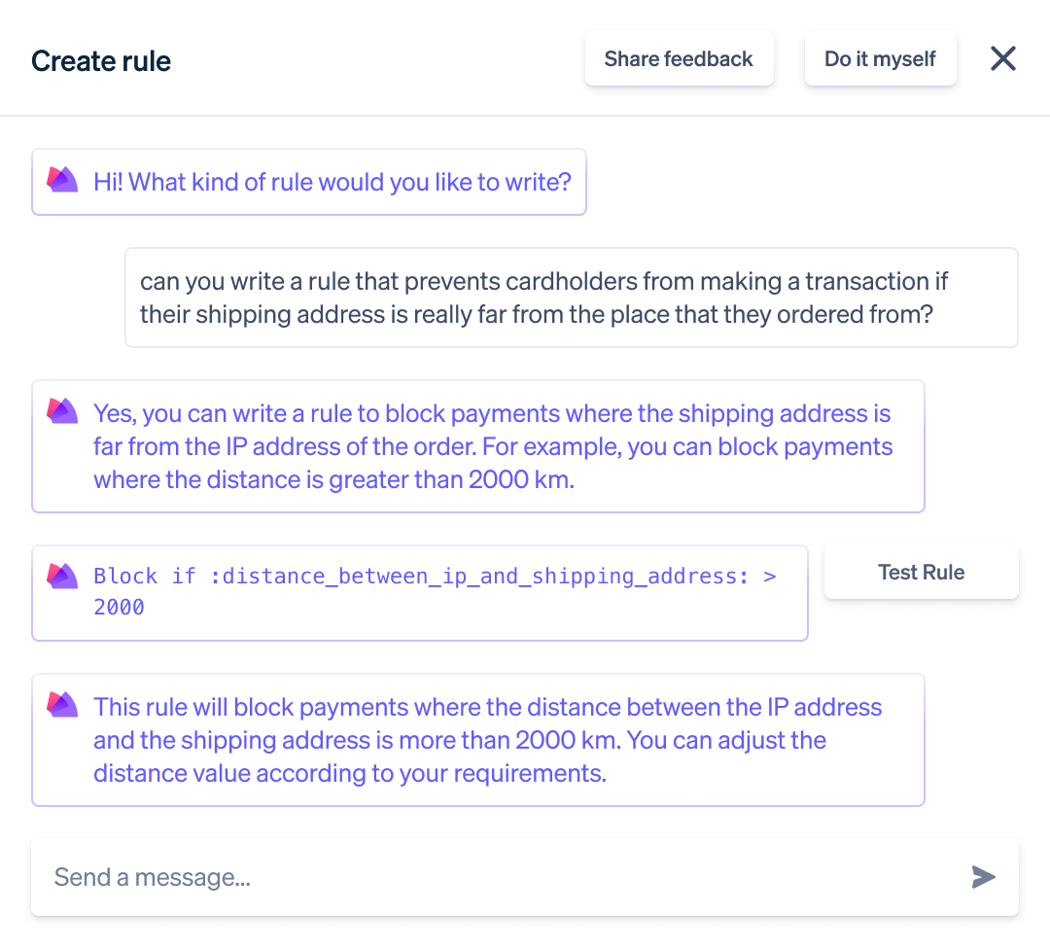Select the explanation message about adjusting distance value
The height and width of the screenshot is (947, 1050).
tap(478, 739)
